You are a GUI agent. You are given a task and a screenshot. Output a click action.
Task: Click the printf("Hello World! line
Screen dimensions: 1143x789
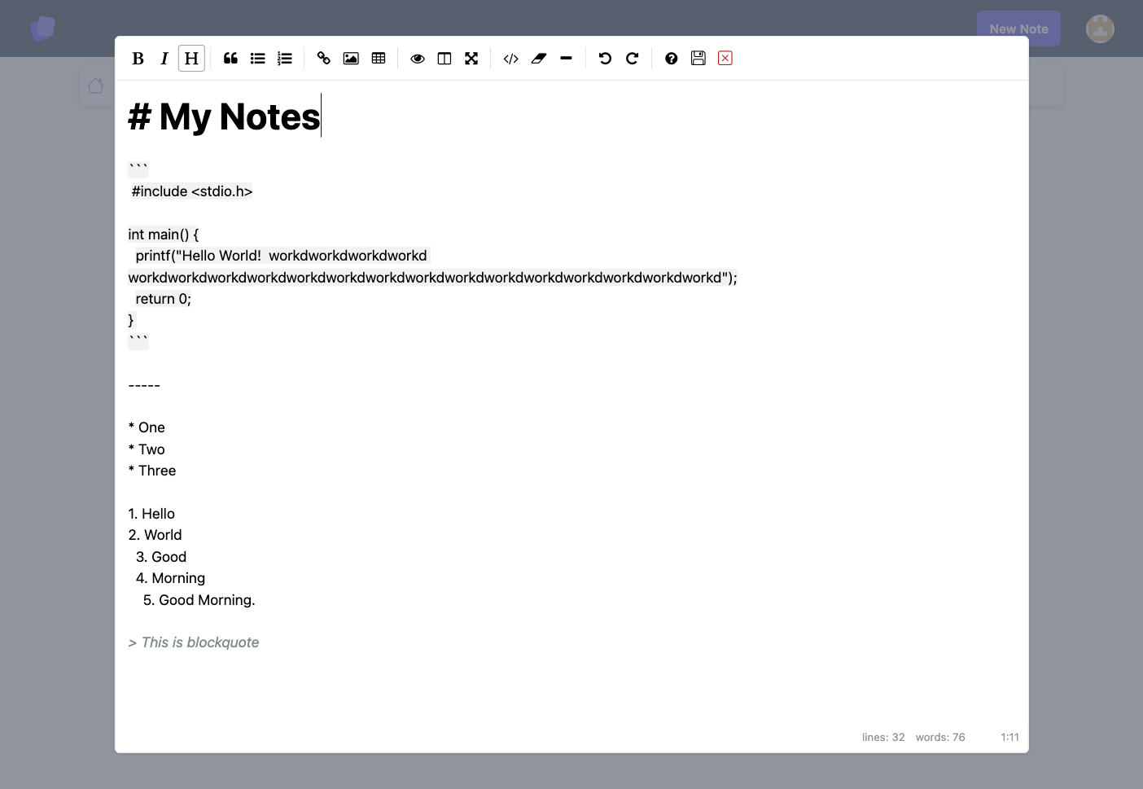[281, 256]
